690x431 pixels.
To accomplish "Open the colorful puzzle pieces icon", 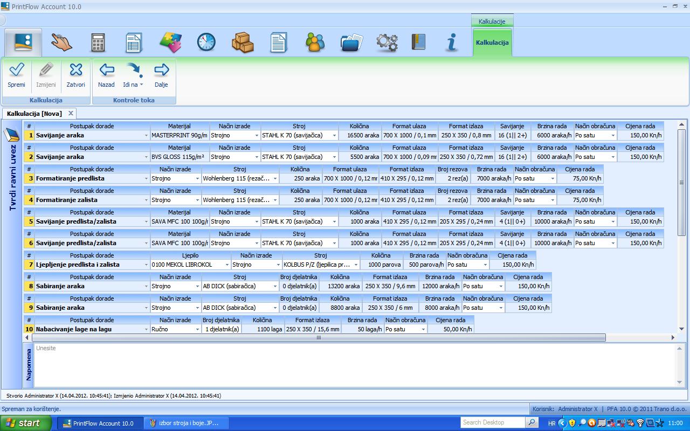I will click(x=170, y=43).
